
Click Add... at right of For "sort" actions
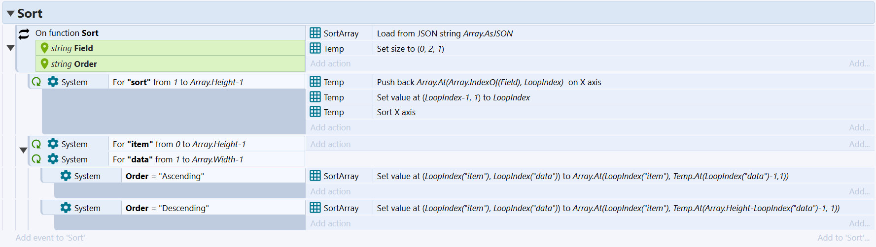(x=859, y=127)
